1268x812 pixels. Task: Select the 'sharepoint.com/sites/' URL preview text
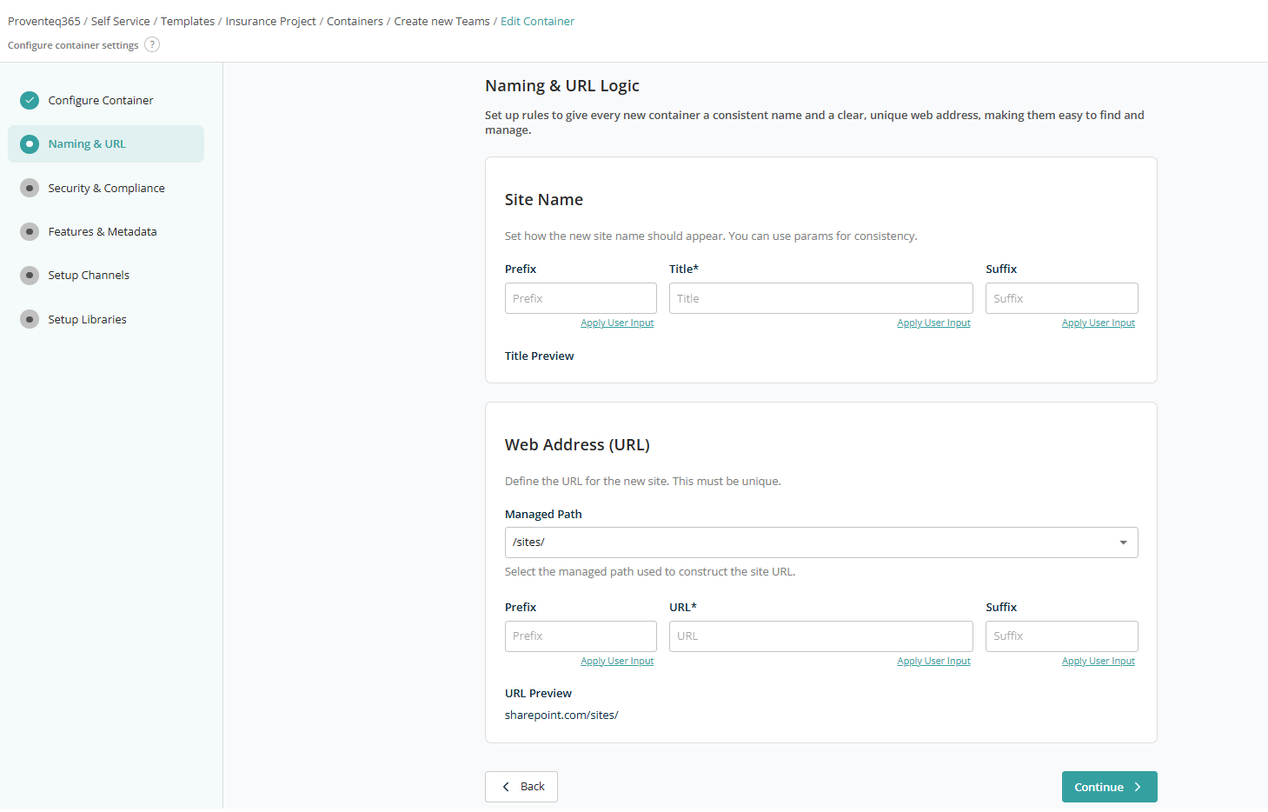561,715
